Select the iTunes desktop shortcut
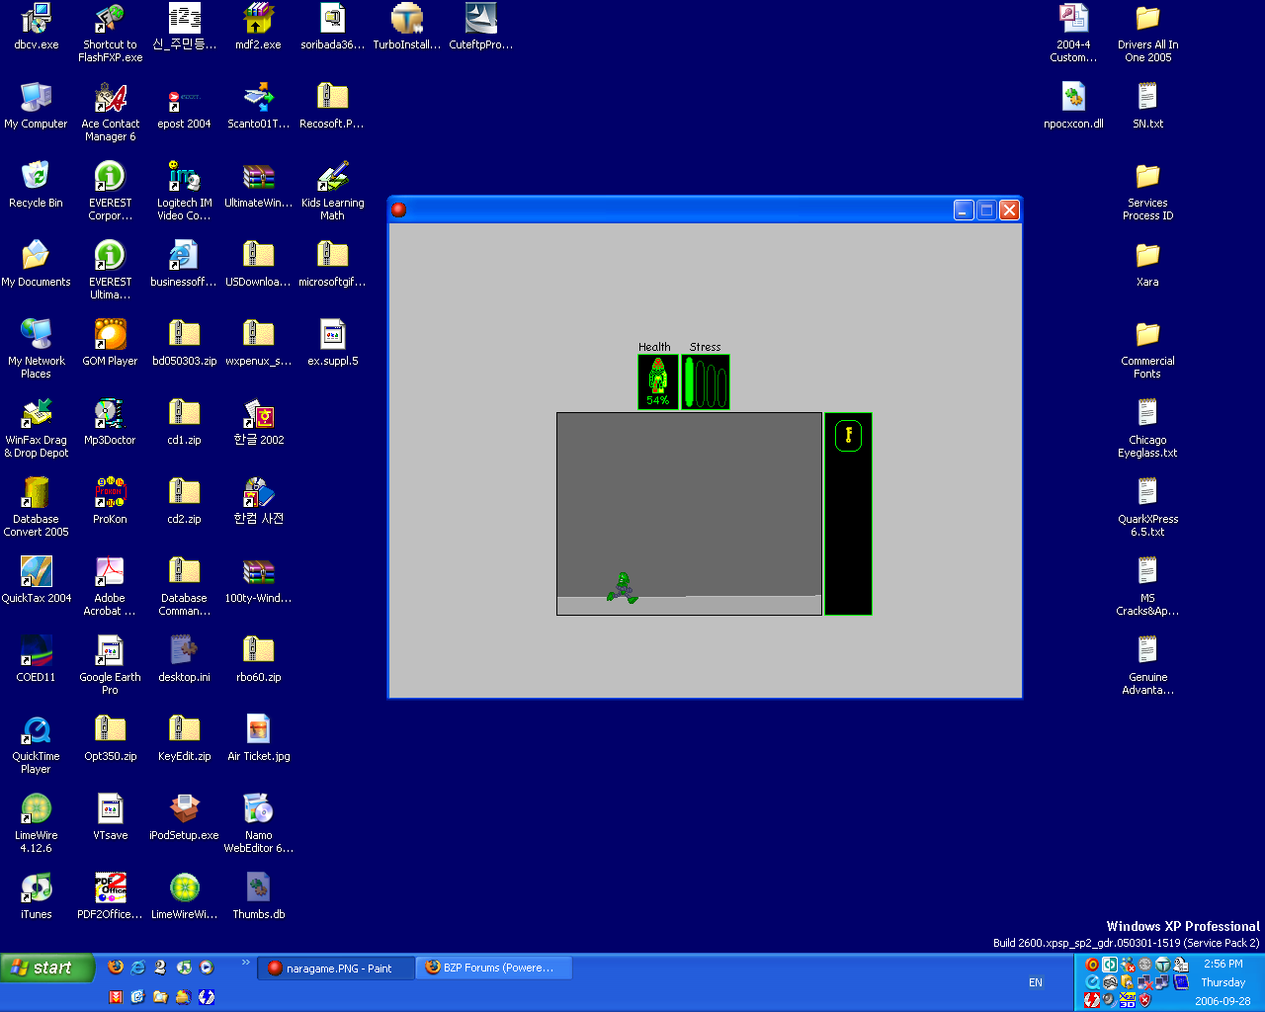 [37, 896]
